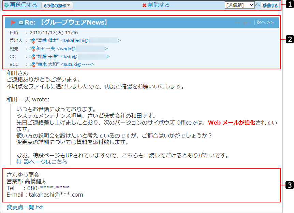Click the line ご連絡ありがとうございます。

coord(44,80)
